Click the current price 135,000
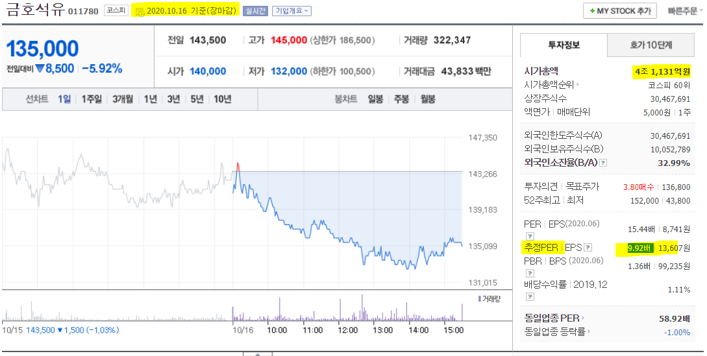This screenshot has height=356, width=707. (x=42, y=49)
